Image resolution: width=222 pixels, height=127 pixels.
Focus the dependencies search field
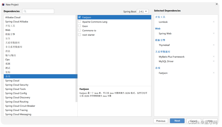[40, 11]
